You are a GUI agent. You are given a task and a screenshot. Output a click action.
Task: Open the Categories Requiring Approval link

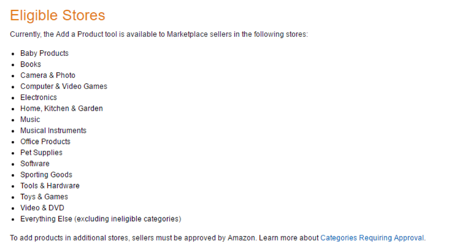click(x=372, y=238)
